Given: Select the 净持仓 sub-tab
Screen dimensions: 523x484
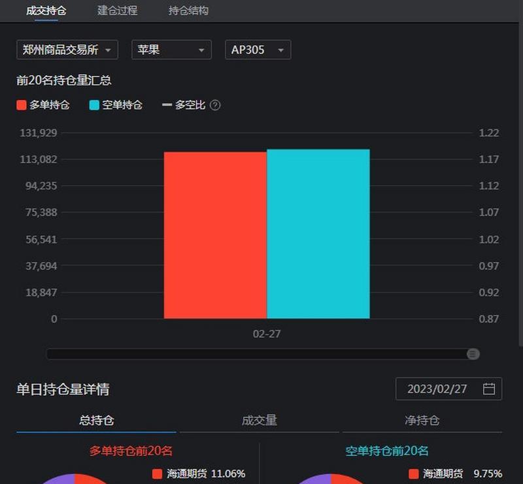Looking at the screenshot, I should [422, 421].
